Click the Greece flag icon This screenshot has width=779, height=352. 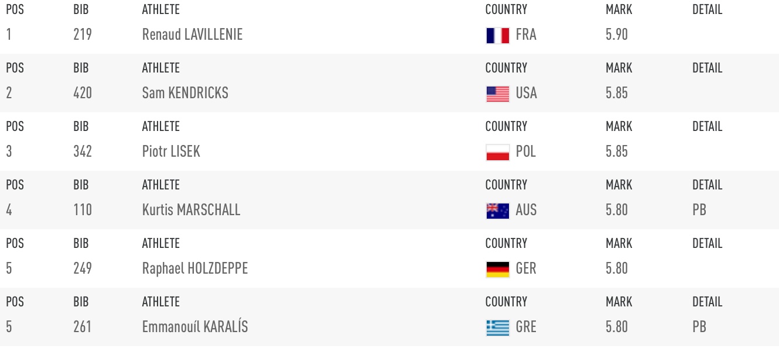pyautogui.click(x=497, y=328)
